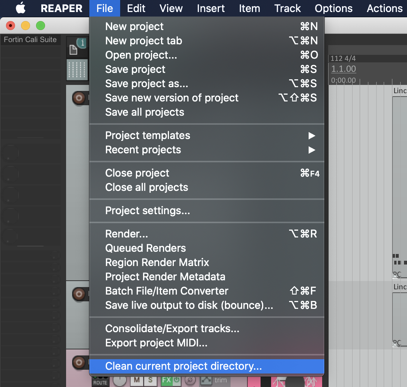Click the red close window button

point(11,26)
